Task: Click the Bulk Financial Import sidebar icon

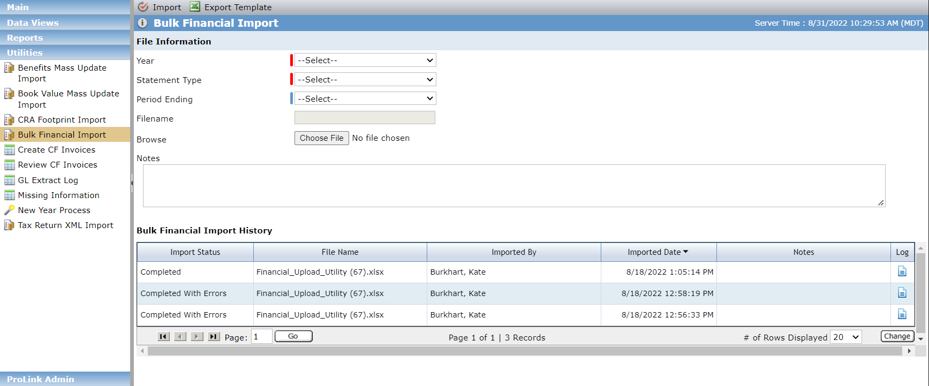Action: pos(9,135)
